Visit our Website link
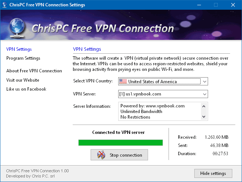242x182 pixels. point(23,80)
